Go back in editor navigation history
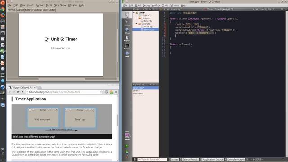Screen dimensions: 288x162 (161, 9)
